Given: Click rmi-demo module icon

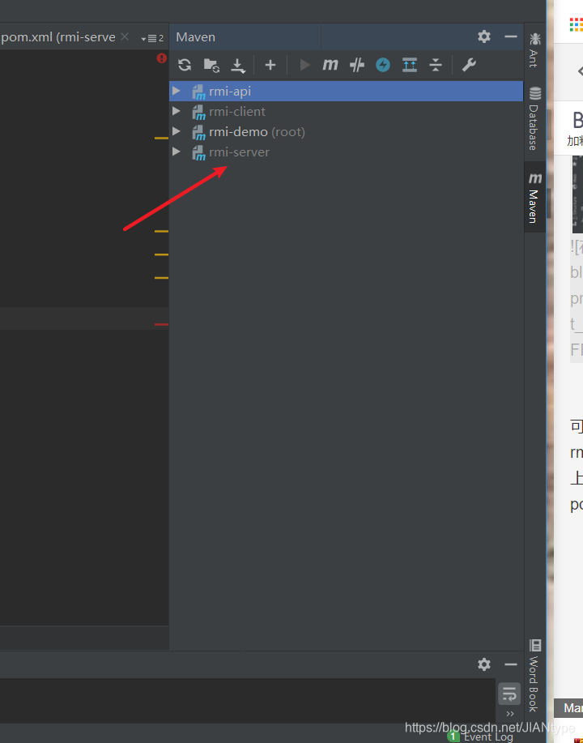Looking at the screenshot, I should [x=198, y=132].
